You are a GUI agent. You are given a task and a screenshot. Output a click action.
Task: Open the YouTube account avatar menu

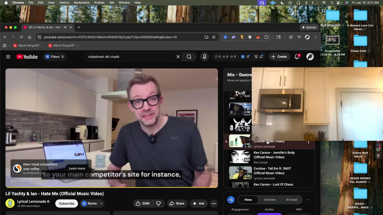[x=310, y=57]
